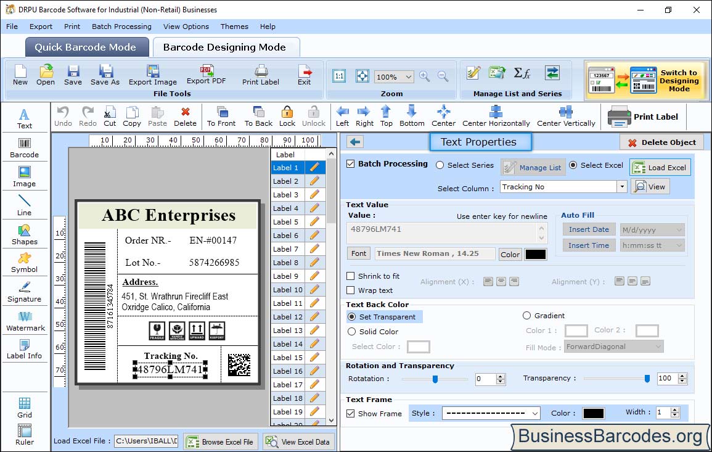
Task: Select the Barcode tool in sidebar
Action: tap(24, 147)
